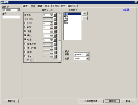Uncheck the 日期 checkbox
This screenshot has width=138, height=105.
point(25,23)
